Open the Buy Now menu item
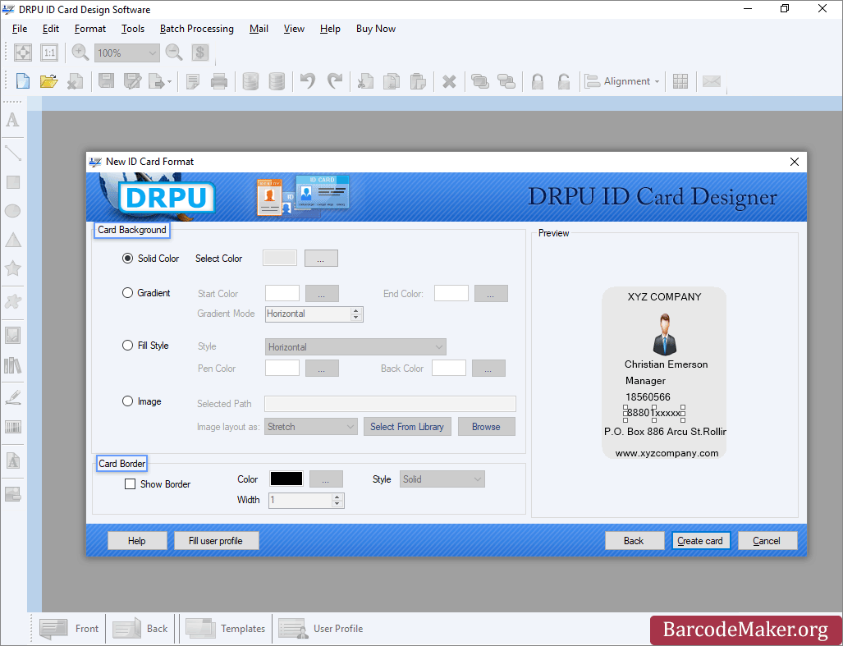Viewport: 843px width, 646px height. [376, 29]
